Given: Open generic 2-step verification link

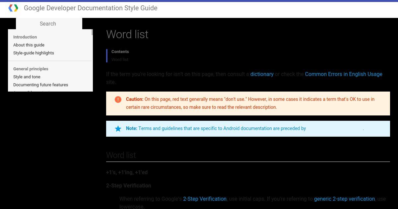Looking at the screenshot, I should coord(344,199).
